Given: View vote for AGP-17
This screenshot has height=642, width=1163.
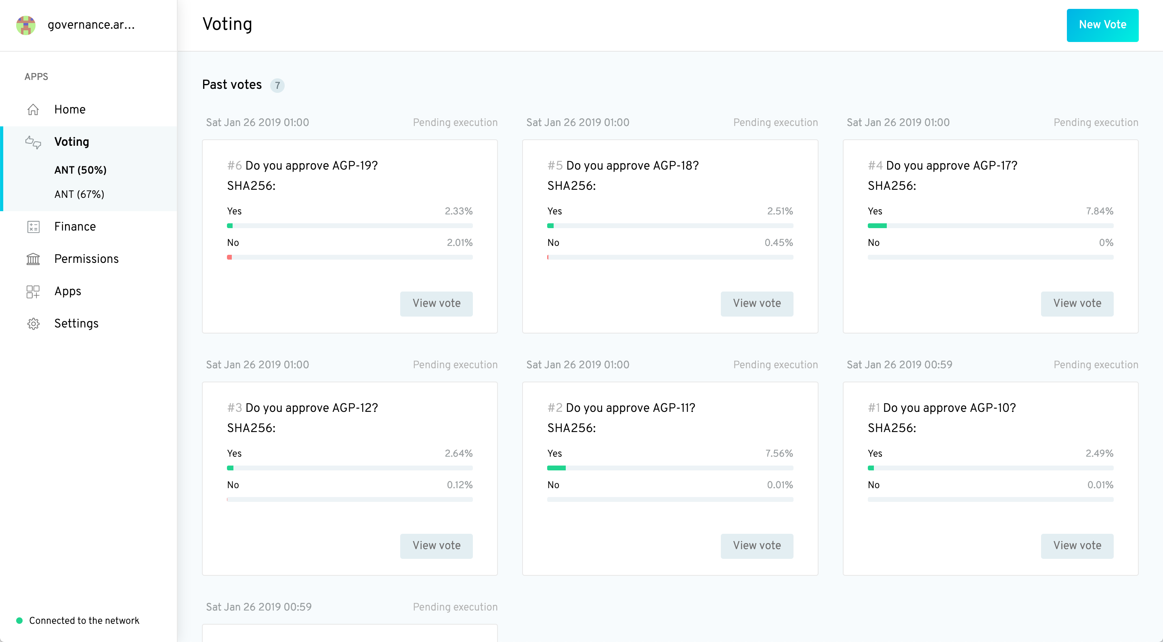Looking at the screenshot, I should click(1077, 303).
